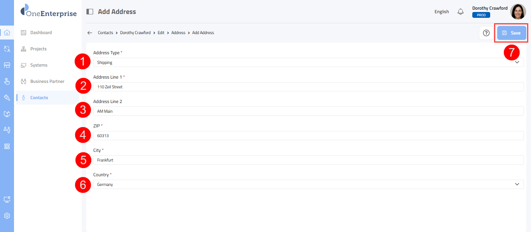Toggle the sidebar panel collapse icon
The width and height of the screenshot is (531, 232).
click(x=90, y=12)
